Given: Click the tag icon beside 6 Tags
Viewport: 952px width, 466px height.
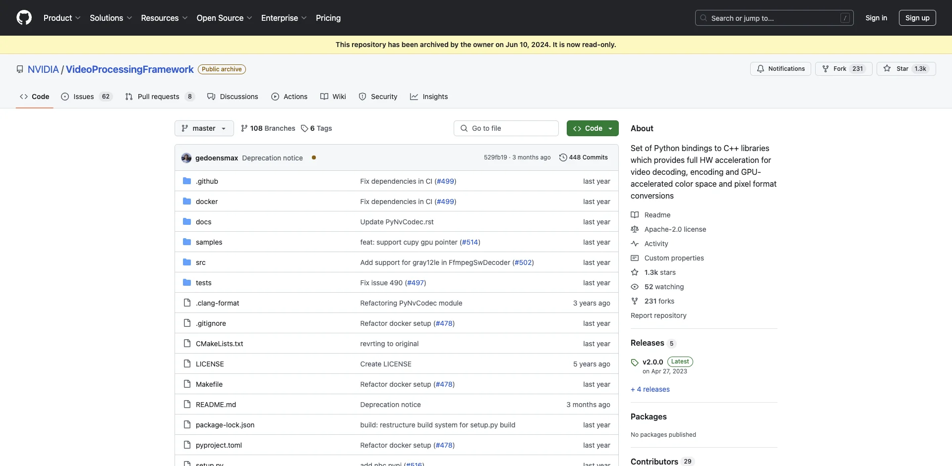Looking at the screenshot, I should pos(304,128).
